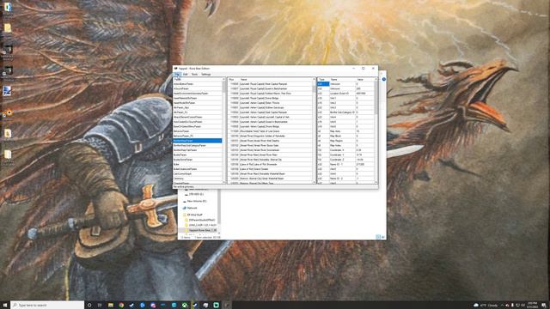Click the blue help icon in Explorer window
The height and width of the screenshot is (309, 550).
click(x=384, y=79)
